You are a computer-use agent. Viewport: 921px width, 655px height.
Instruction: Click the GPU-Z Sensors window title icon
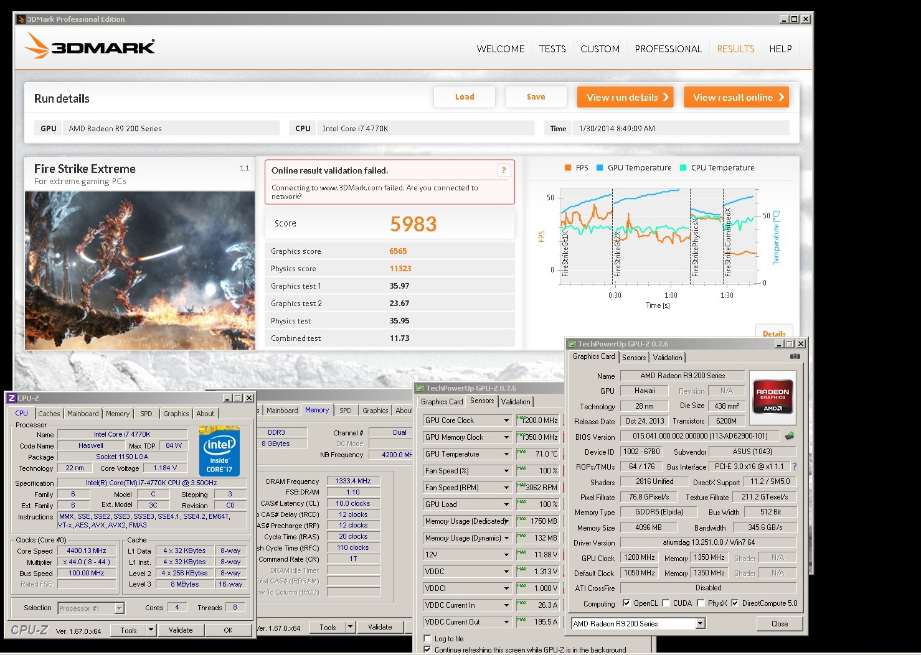pos(420,388)
